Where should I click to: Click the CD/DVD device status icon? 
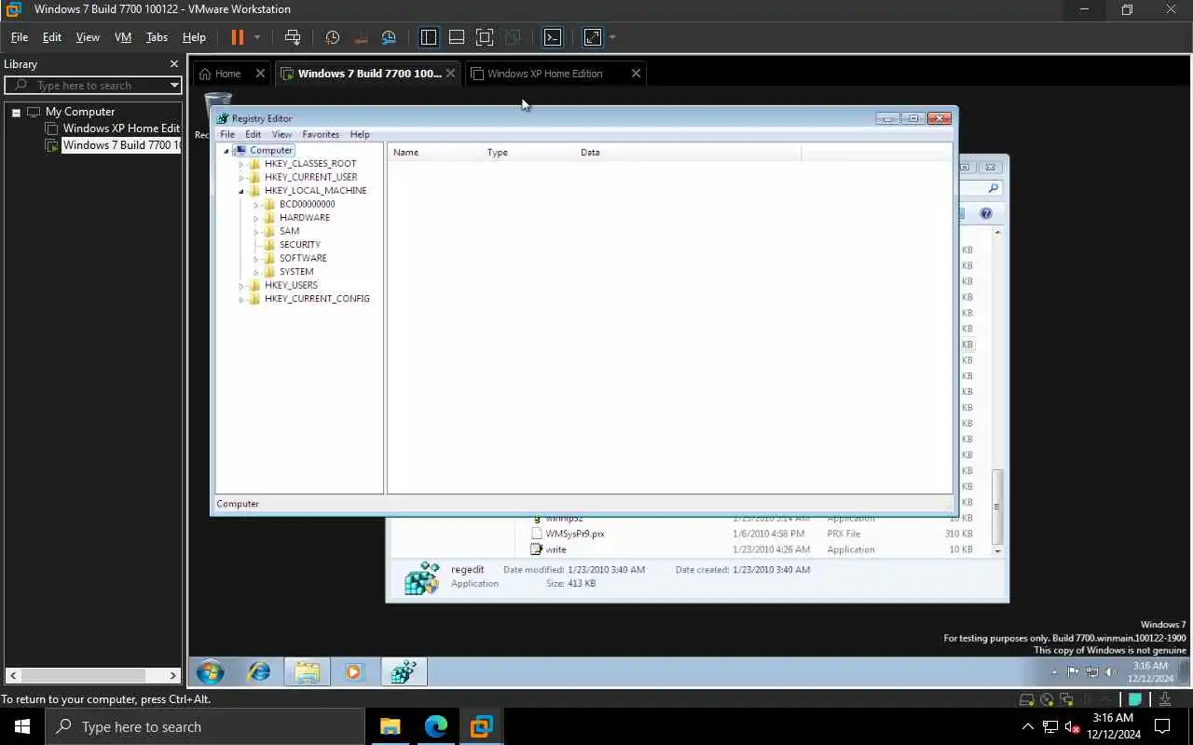[x=1047, y=699]
